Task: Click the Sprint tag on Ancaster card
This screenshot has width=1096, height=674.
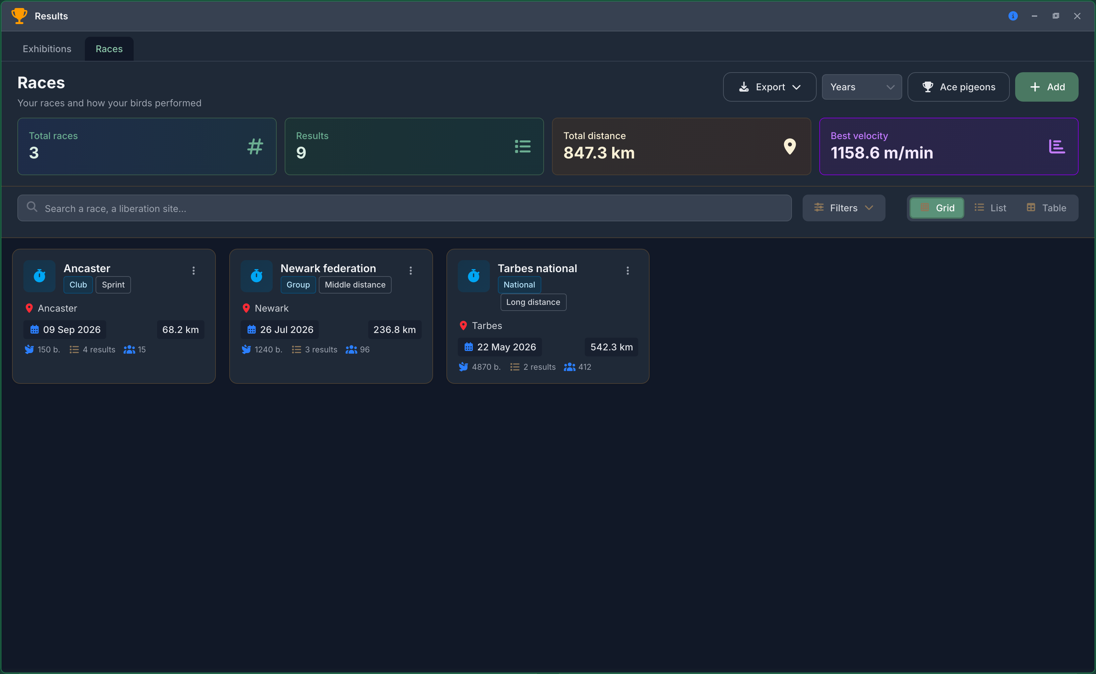Action: 113,285
